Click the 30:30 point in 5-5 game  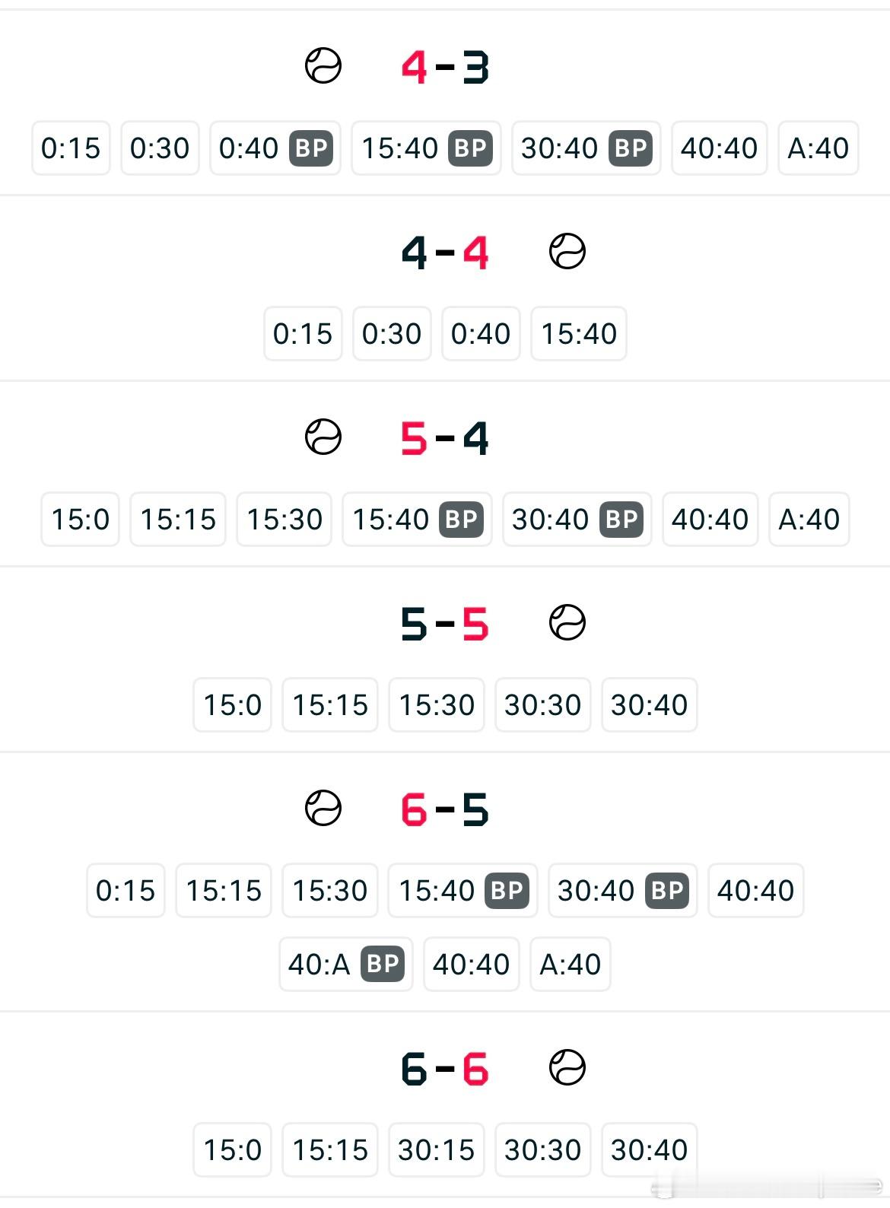543,704
